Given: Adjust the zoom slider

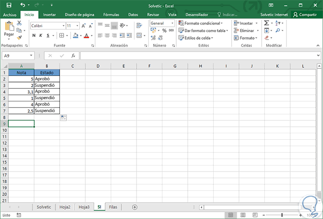Looking at the screenshot, I should pyautogui.click(x=282, y=215).
